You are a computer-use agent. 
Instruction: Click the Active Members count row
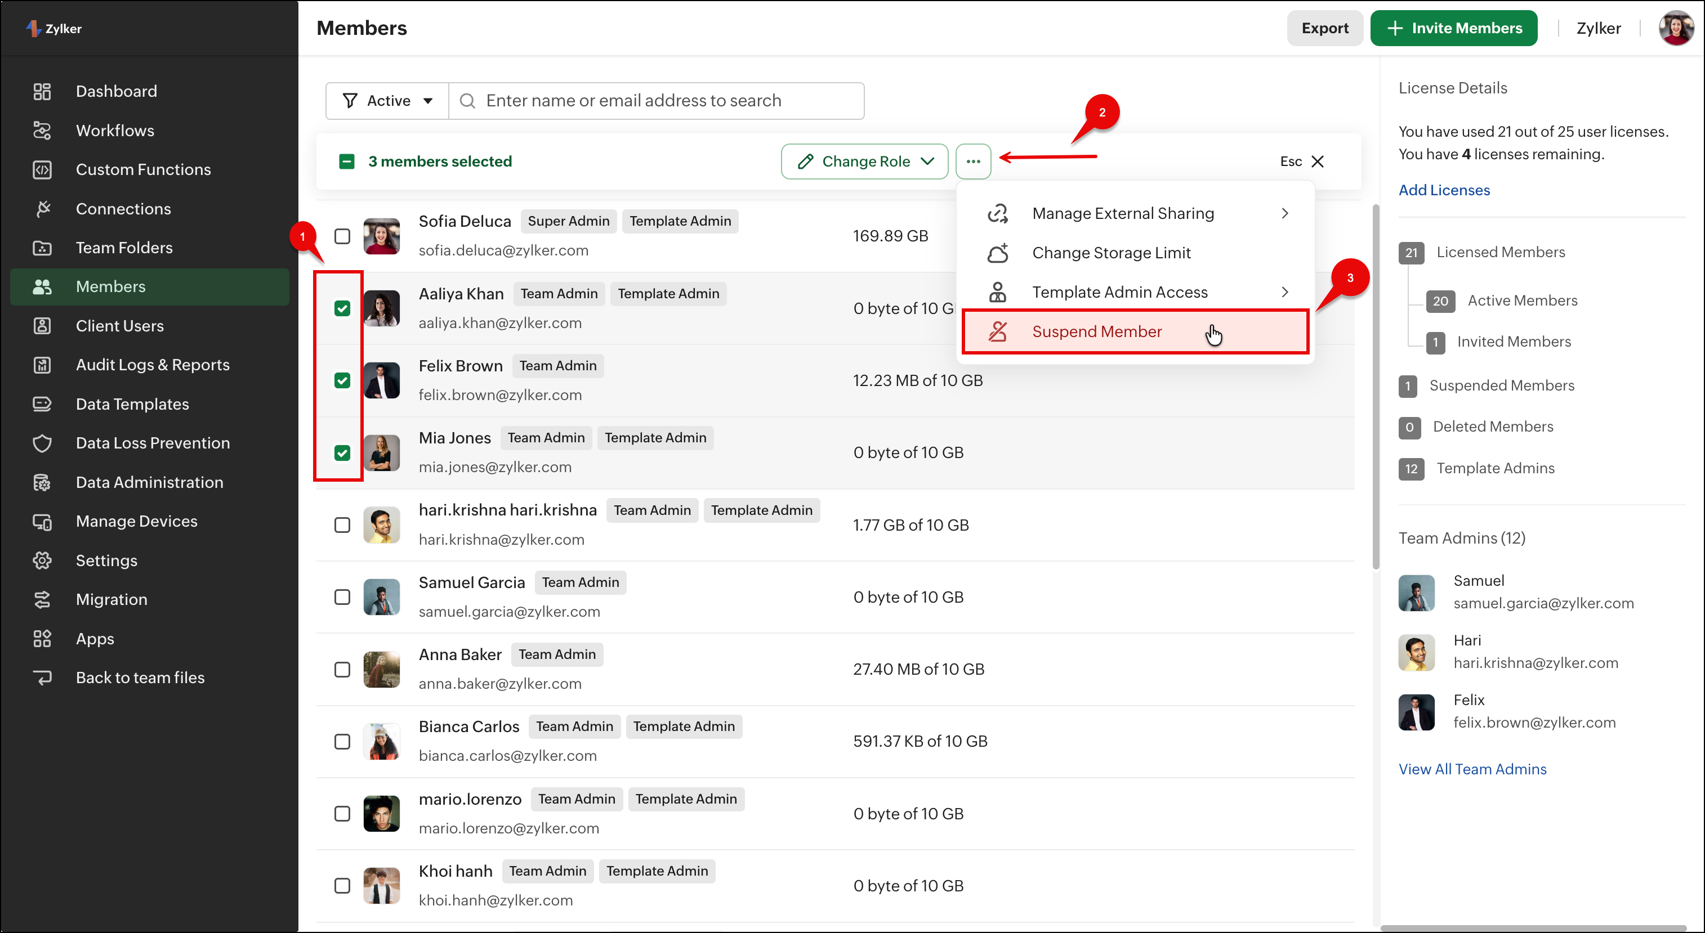(x=1502, y=301)
